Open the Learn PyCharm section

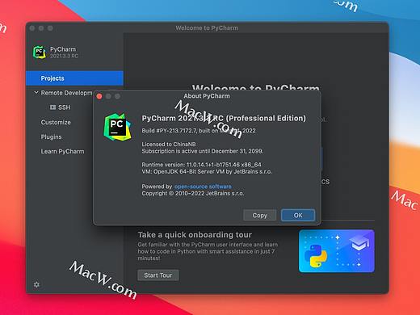(62, 151)
